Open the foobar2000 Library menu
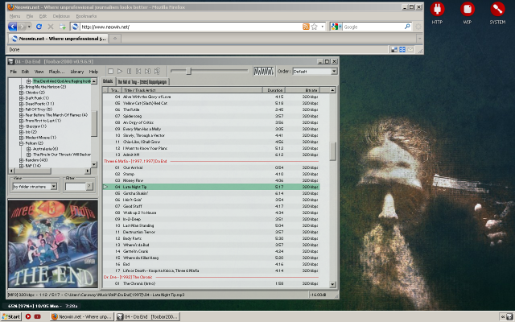The image size is (515, 322). [x=77, y=72]
